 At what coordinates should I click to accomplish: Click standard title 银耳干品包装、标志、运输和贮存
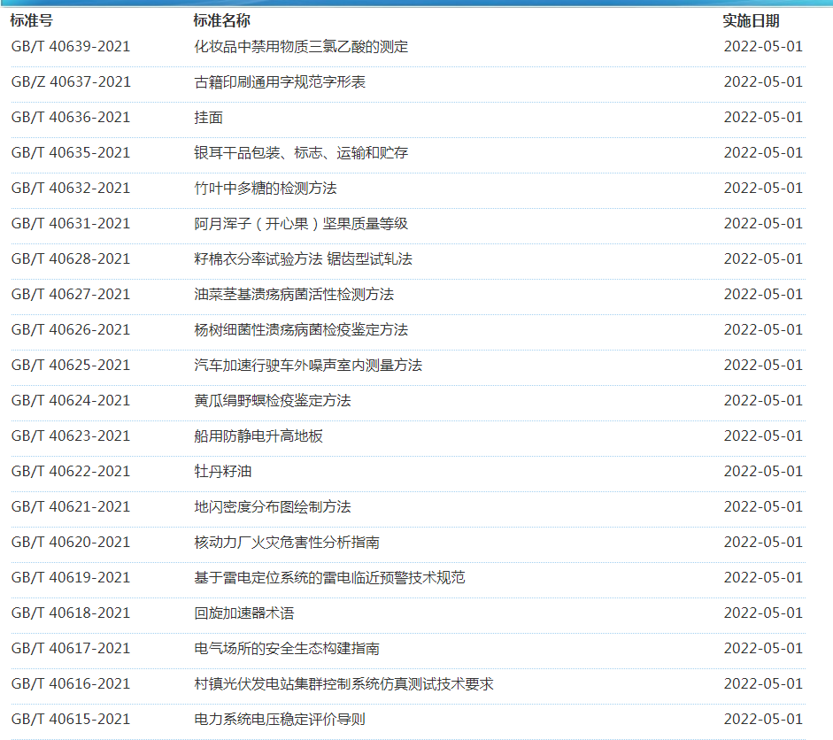(x=301, y=153)
